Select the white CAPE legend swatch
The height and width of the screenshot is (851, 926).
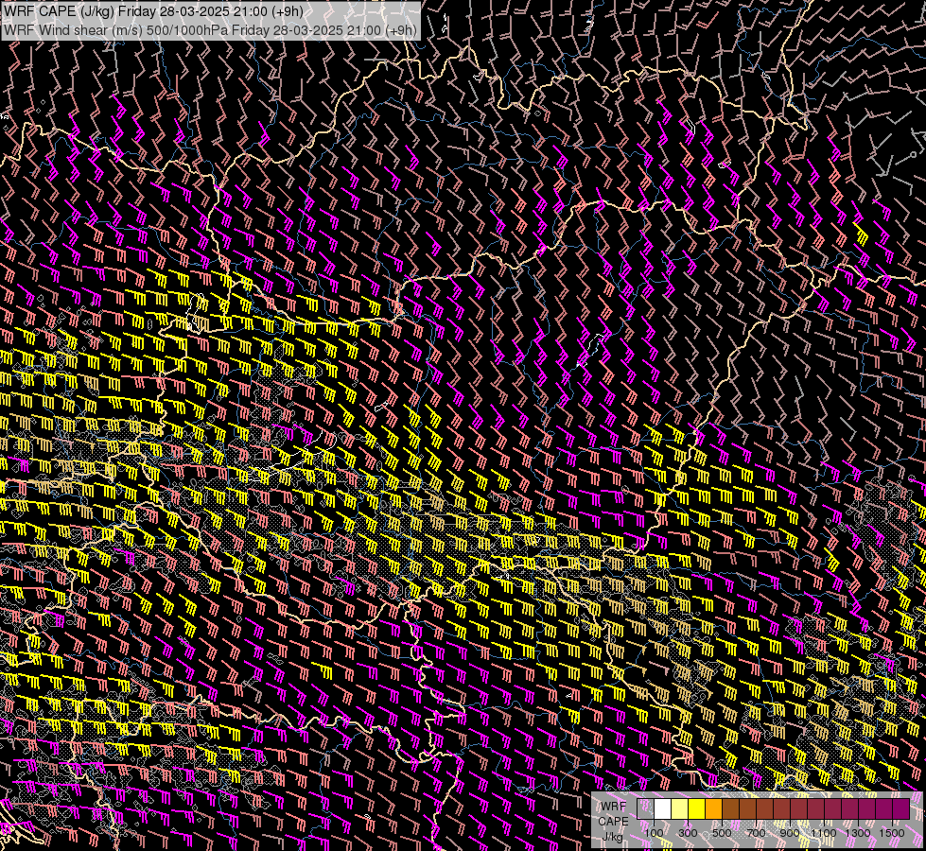[x=663, y=809]
